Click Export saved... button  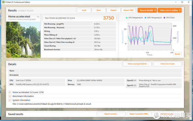[111, 114]
